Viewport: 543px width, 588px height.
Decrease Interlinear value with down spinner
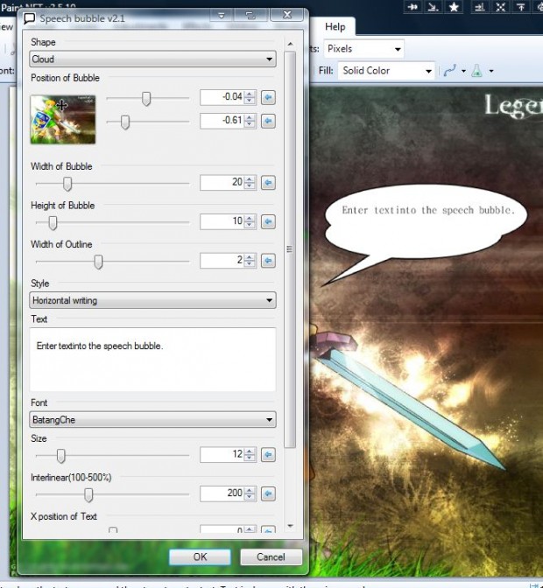(x=250, y=498)
